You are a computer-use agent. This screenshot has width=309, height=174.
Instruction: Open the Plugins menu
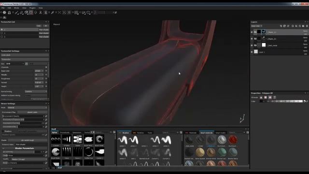[32, 8]
